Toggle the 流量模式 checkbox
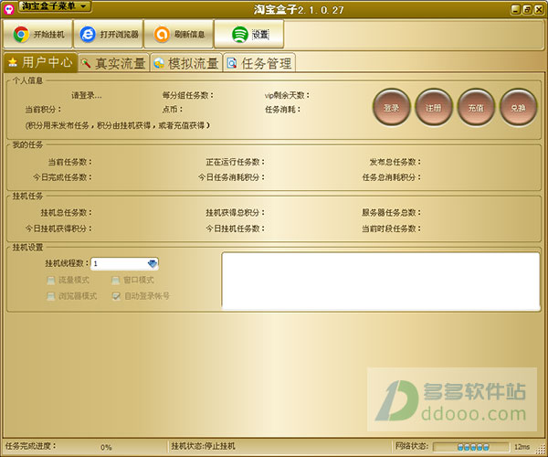Image resolution: width=548 pixels, height=457 pixels. [x=51, y=280]
